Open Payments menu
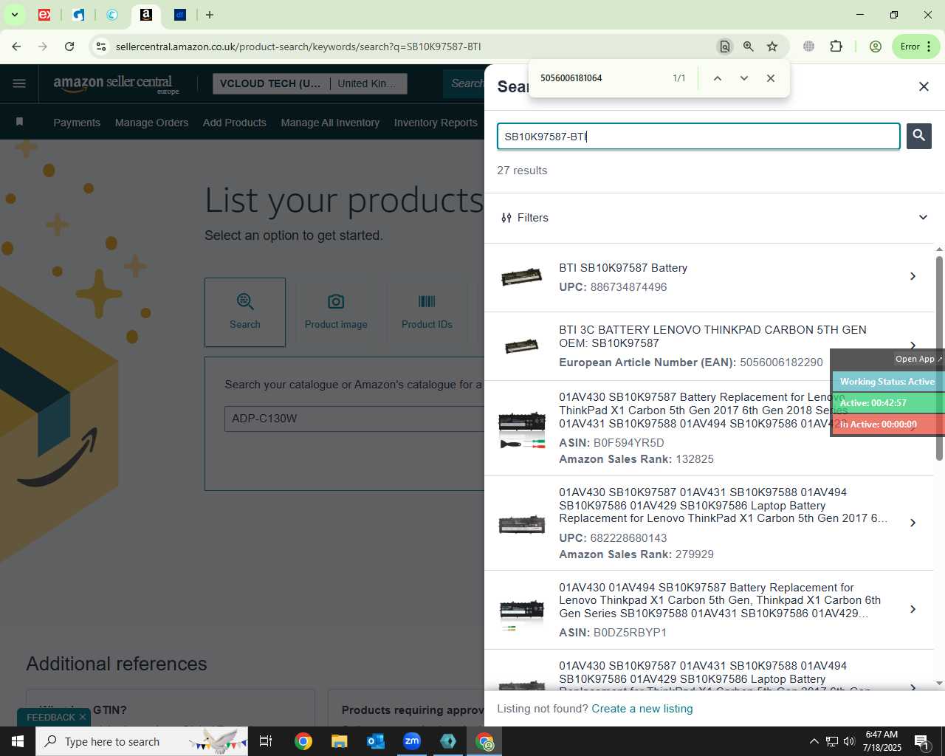 [x=77, y=123]
